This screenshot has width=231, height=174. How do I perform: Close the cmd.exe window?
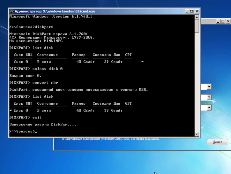click(197, 11)
